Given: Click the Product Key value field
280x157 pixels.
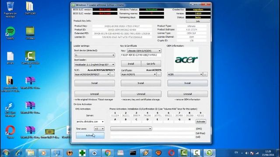Looking at the screenshot, I should [x=122, y=26].
